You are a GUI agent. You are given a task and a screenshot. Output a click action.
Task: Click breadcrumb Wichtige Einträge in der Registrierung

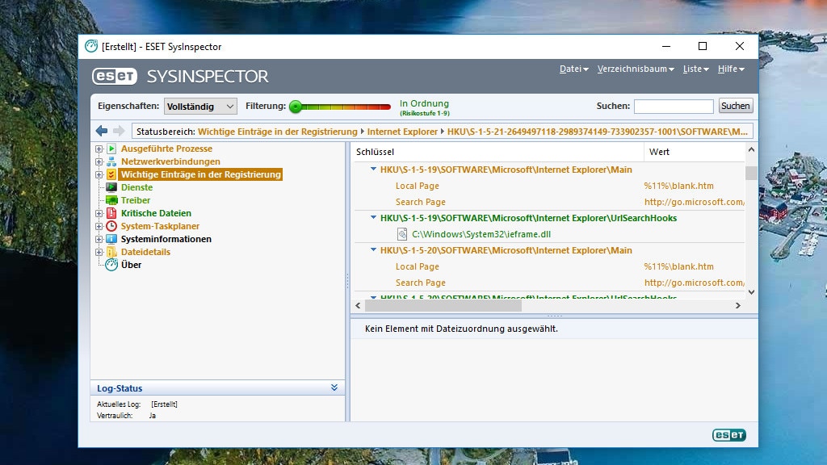tap(278, 132)
